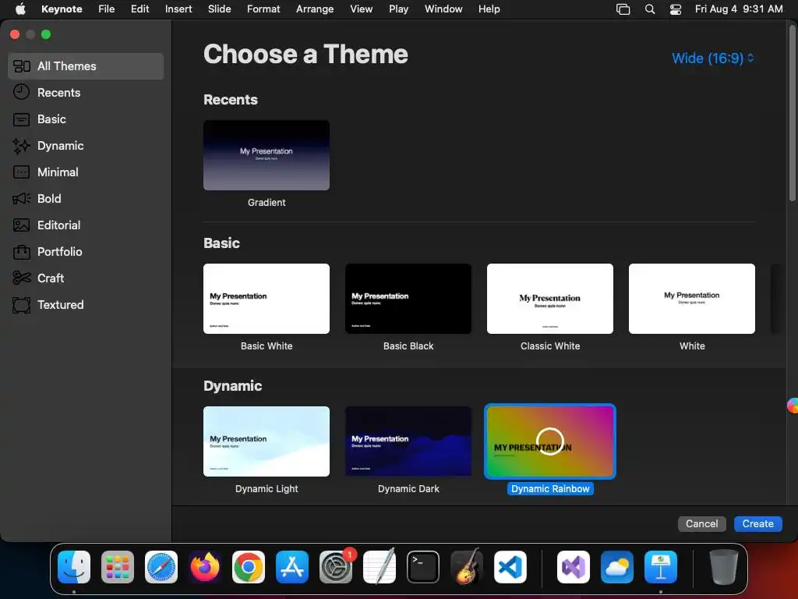Select the Gradient recent theme thumbnail
Viewport: 798px width, 599px height.
[267, 155]
